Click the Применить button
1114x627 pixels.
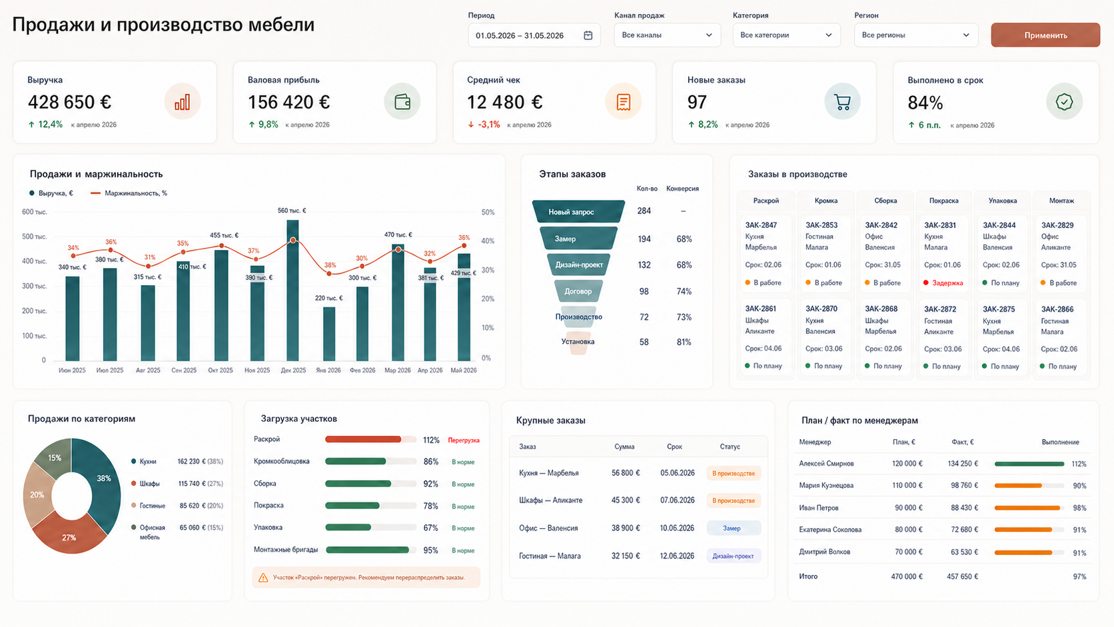pyautogui.click(x=1045, y=35)
